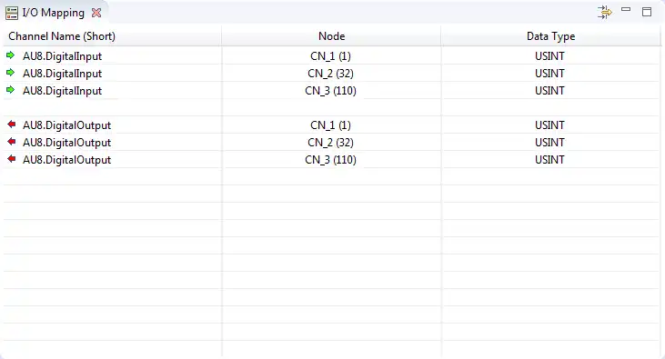The width and height of the screenshot is (665, 359).
Task: Select AU8.DigitalInput in CN_3 (110) row
Action: tap(63, 91)
